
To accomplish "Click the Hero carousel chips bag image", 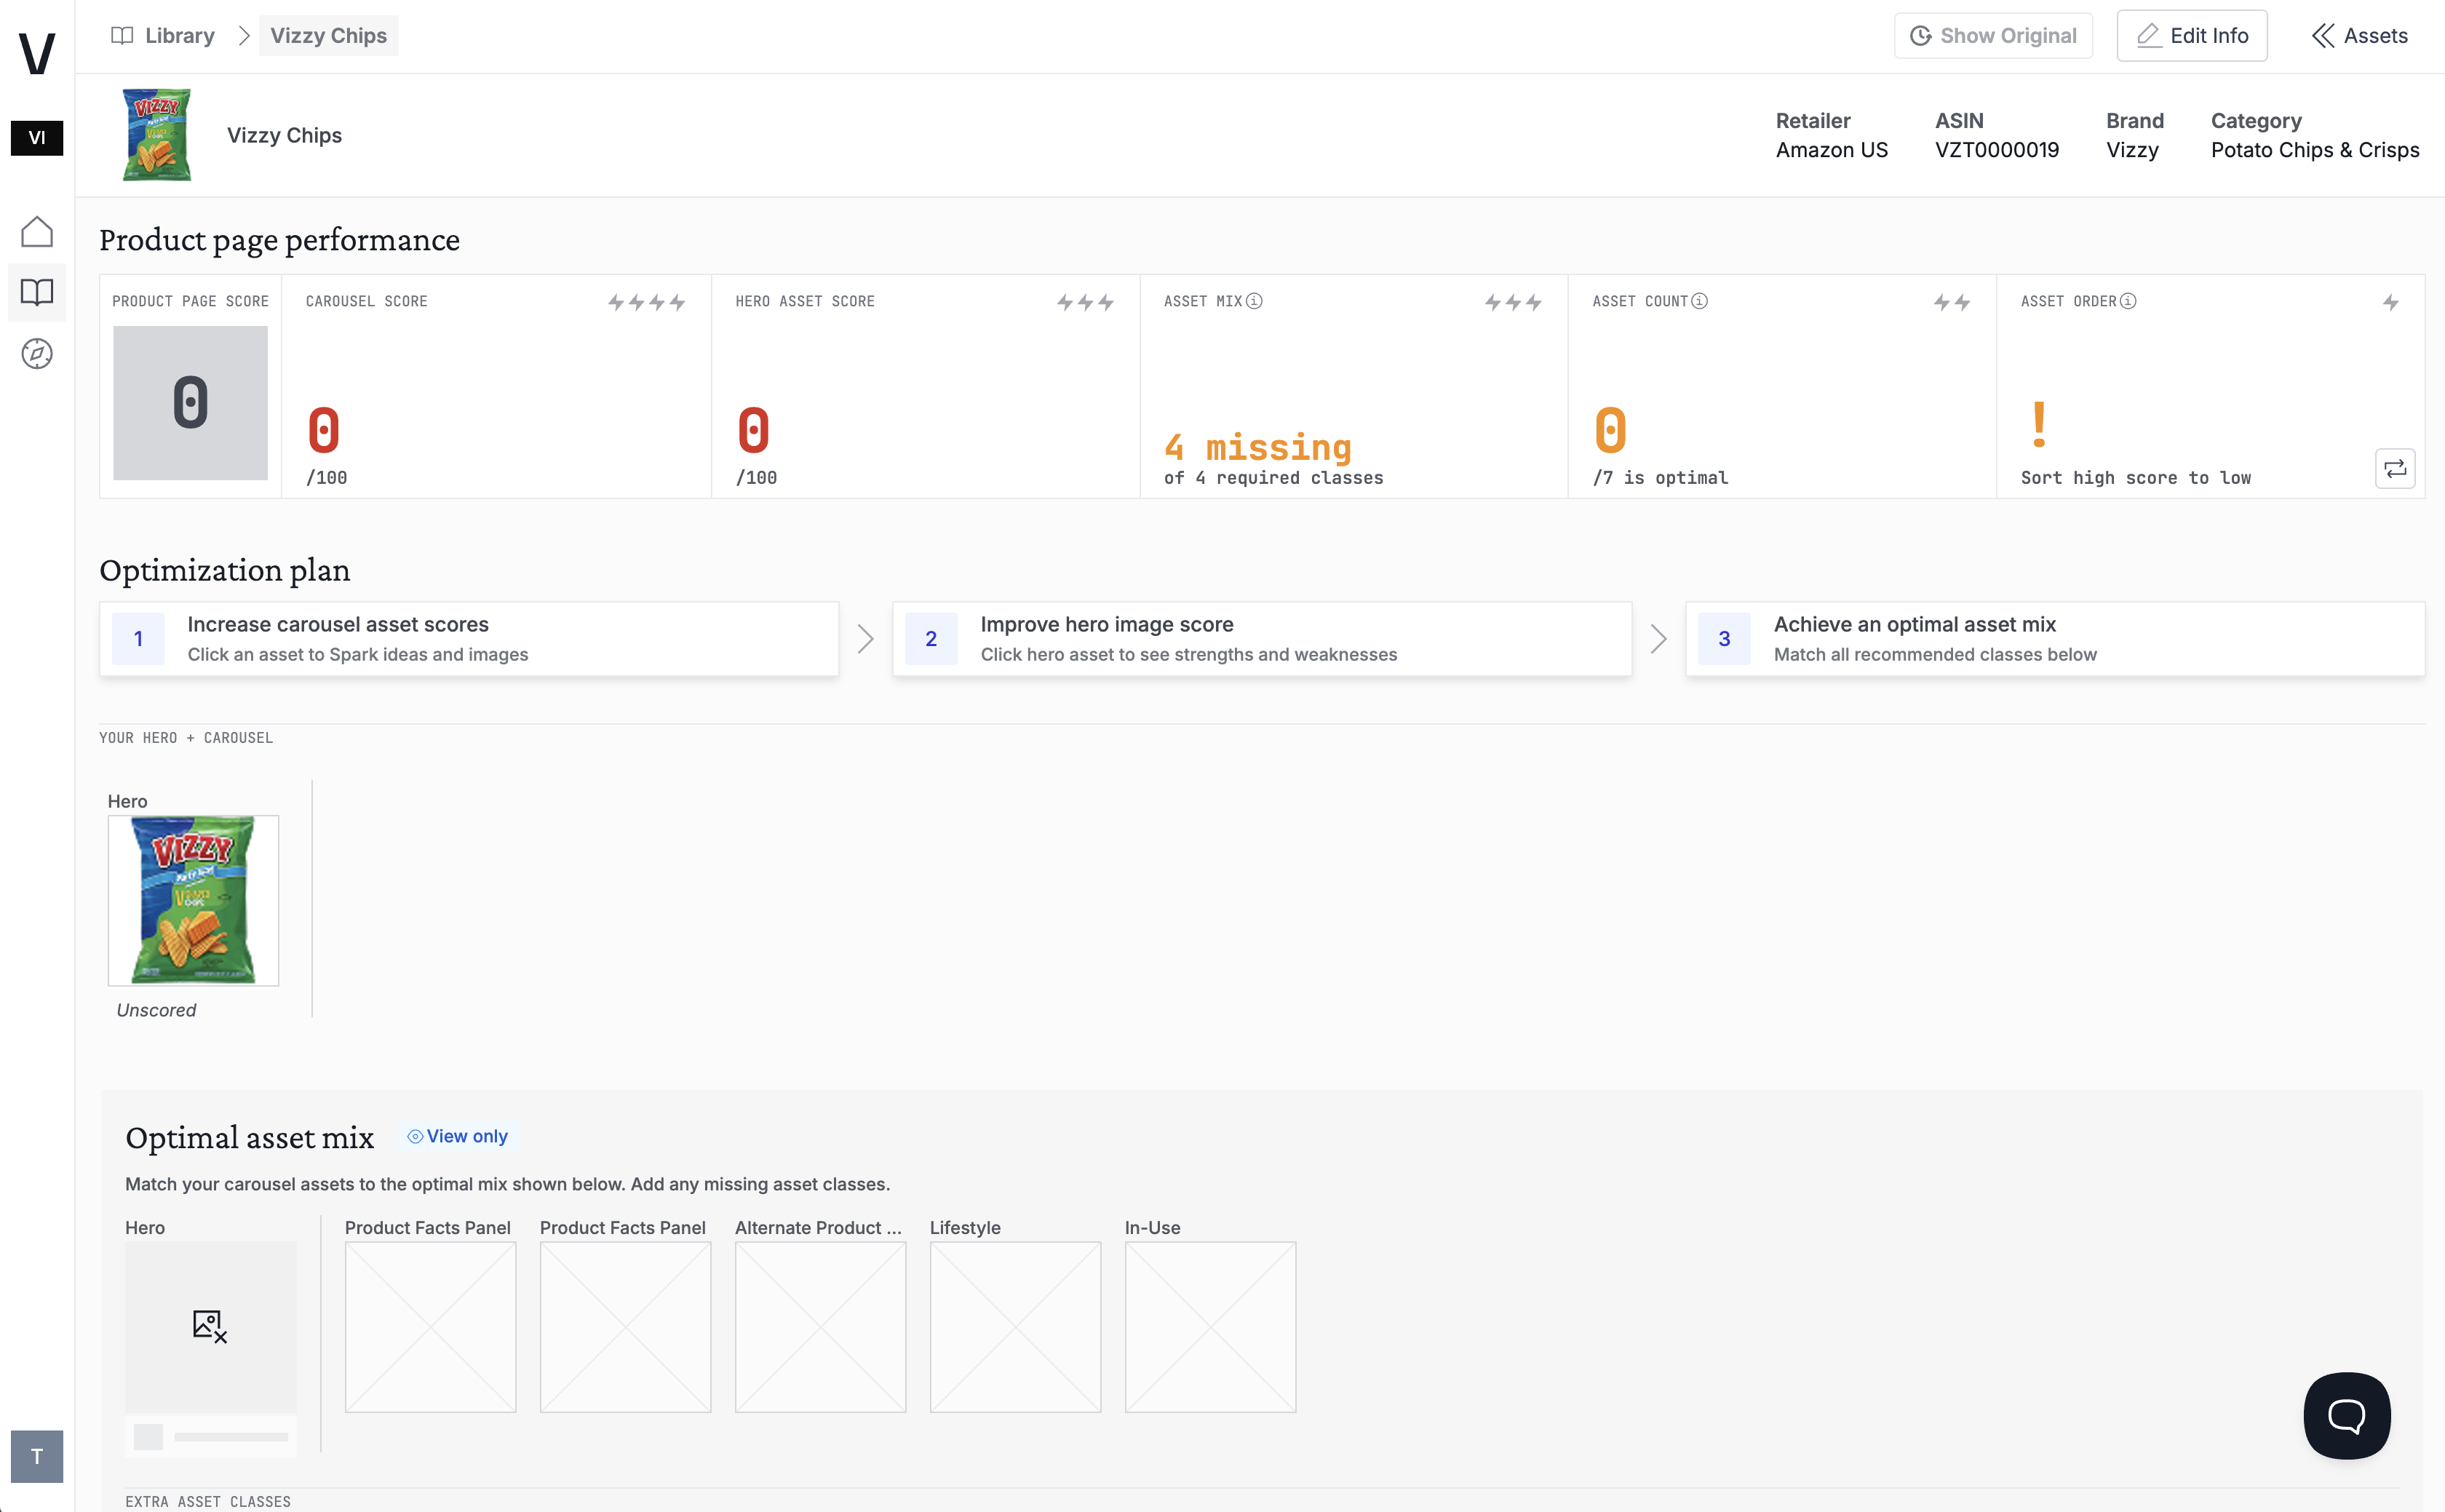I will [193, 900].
